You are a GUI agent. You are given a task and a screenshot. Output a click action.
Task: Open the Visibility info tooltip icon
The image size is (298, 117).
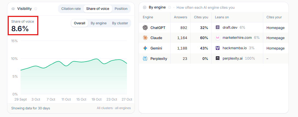pyautogui.click(x=36, y=9)
